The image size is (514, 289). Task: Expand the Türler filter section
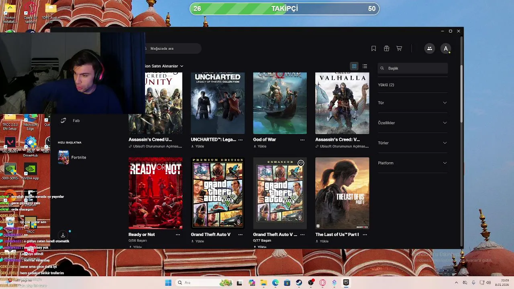tap(412, 143)
